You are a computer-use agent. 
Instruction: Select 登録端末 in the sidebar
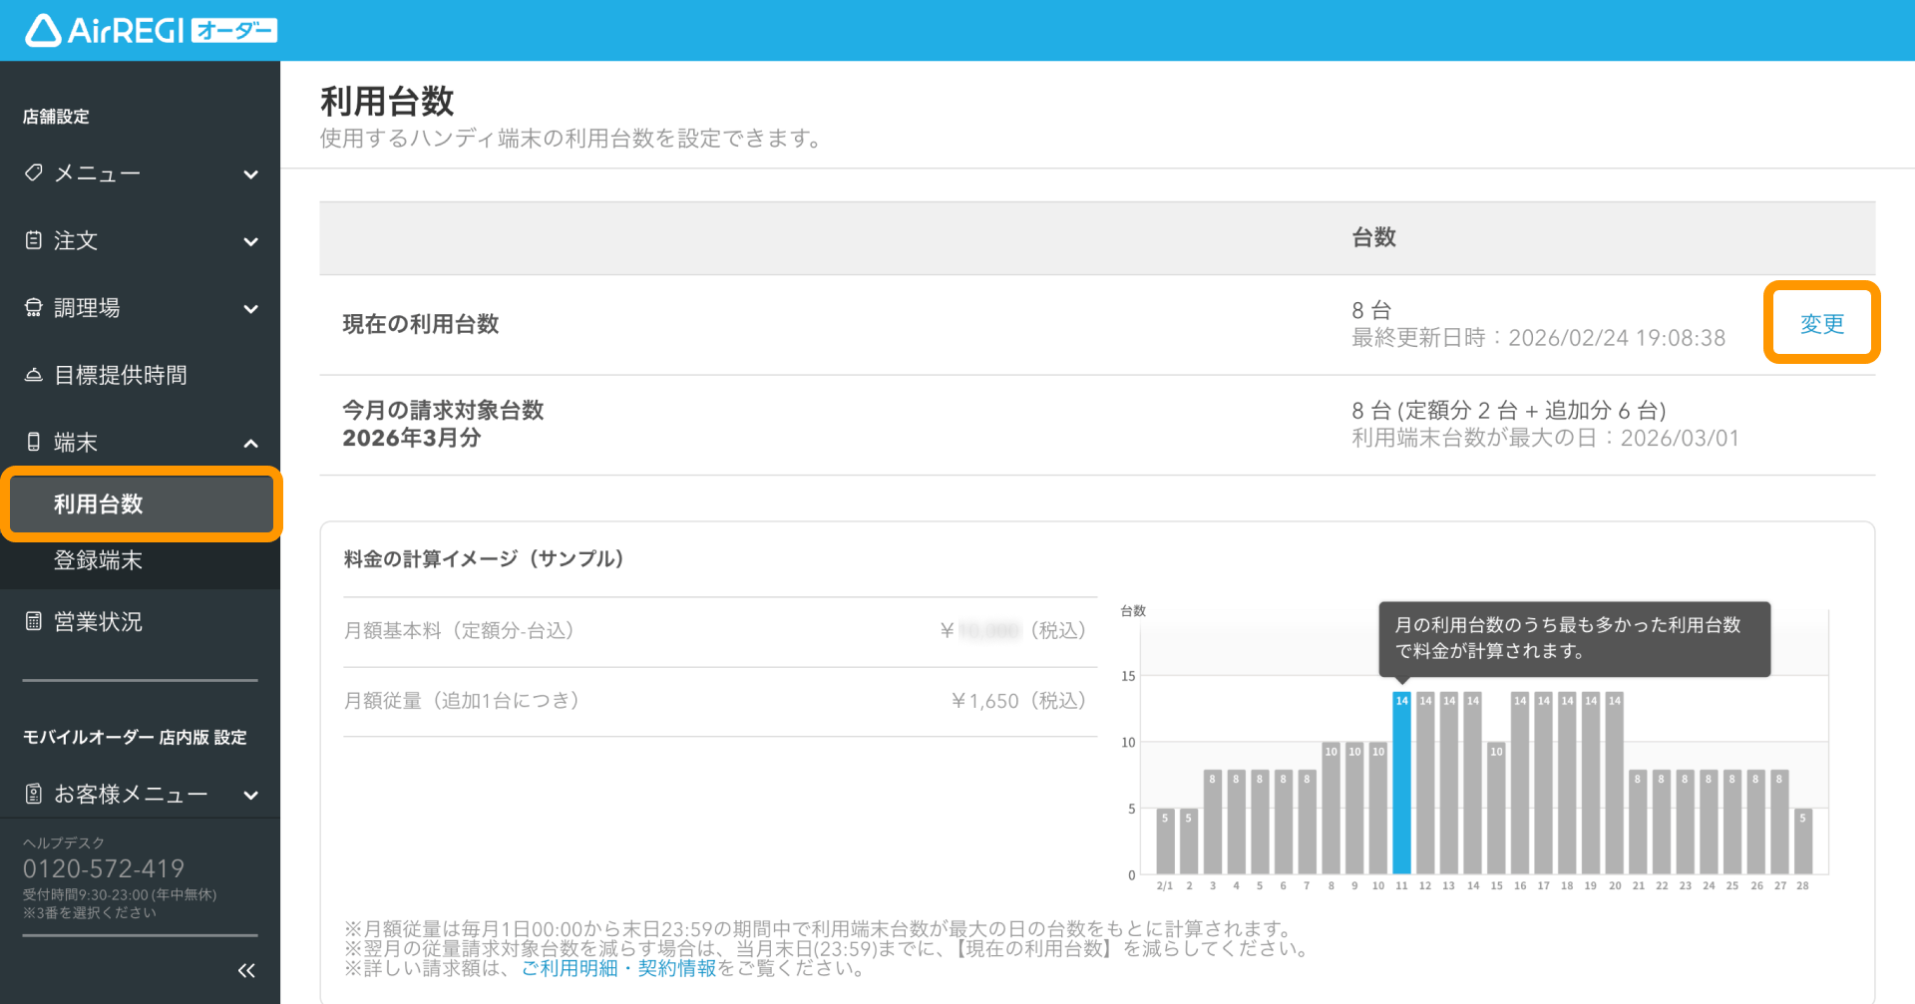point(140,560)
